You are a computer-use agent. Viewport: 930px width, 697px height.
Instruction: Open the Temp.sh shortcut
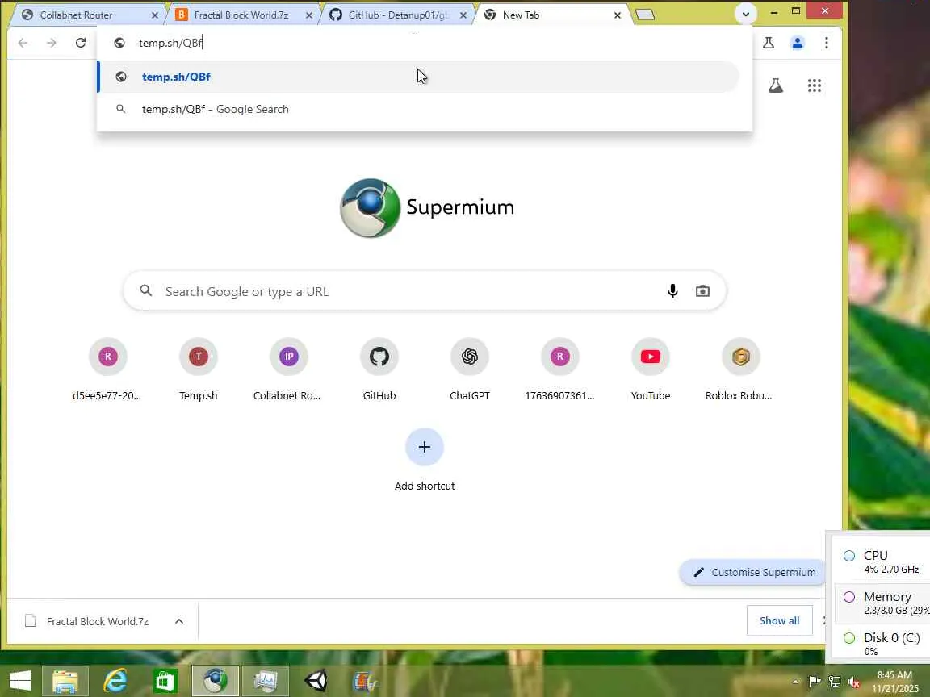pyautogui.click(x=198, y=369)
